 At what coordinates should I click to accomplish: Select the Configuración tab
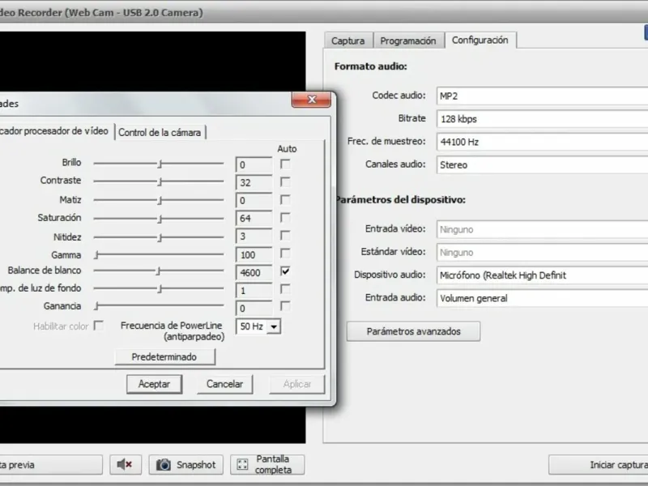tap(480, 40)
